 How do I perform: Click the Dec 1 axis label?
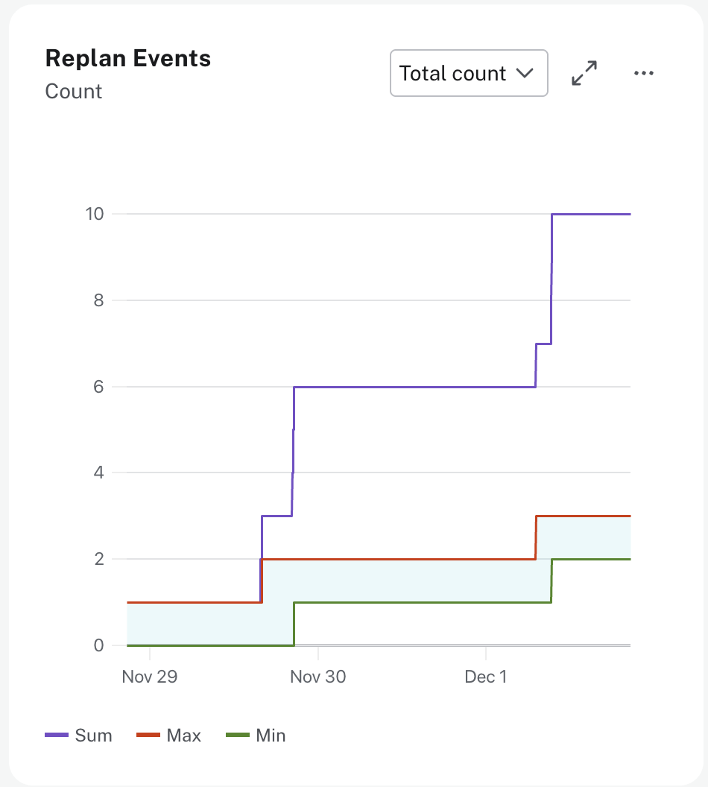pos(485,676)
